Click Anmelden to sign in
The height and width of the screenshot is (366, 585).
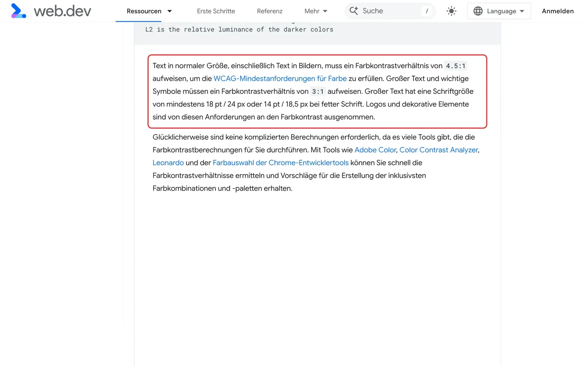558,11
